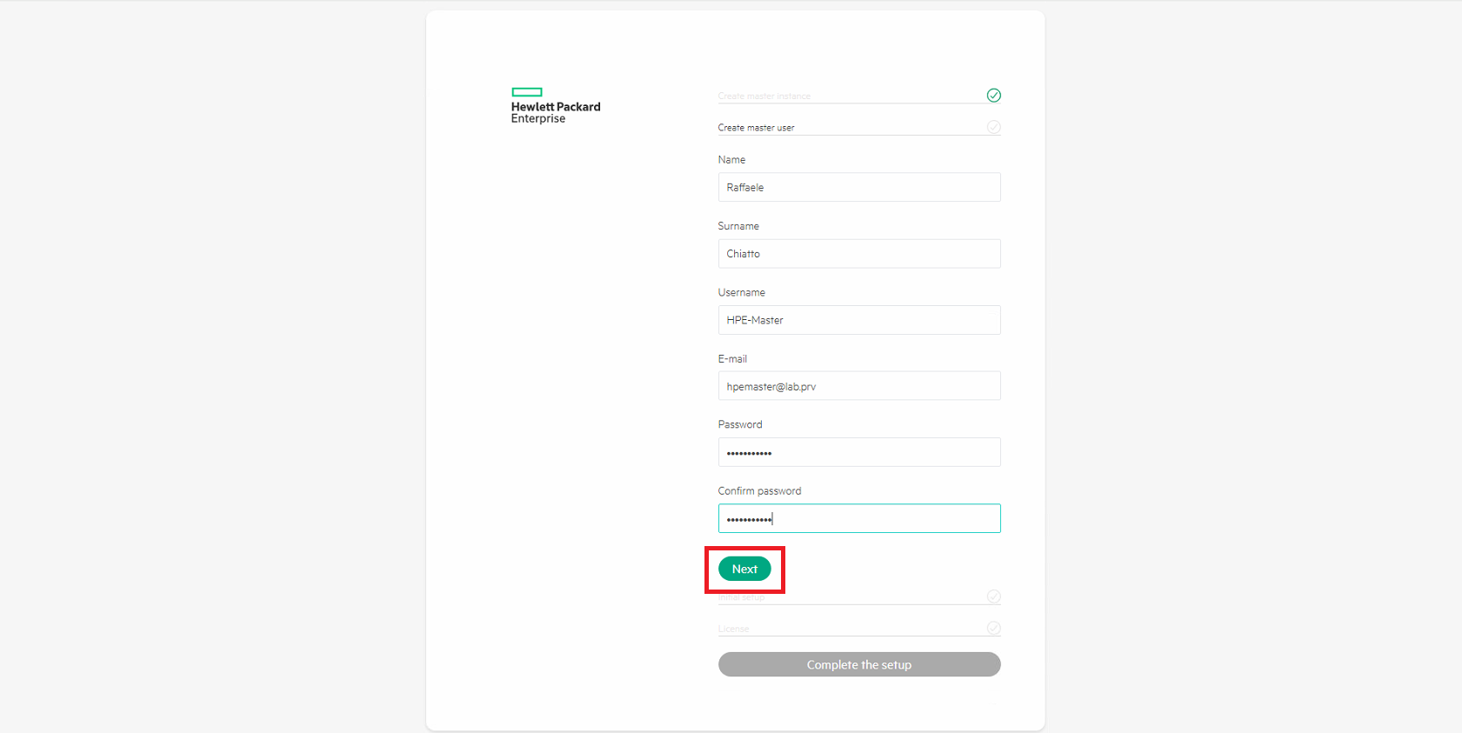Click the Surname field containing Chiatto
The height and width of the screenshot is (733, 1462).
pyautogui.click(x=859, y=254)
